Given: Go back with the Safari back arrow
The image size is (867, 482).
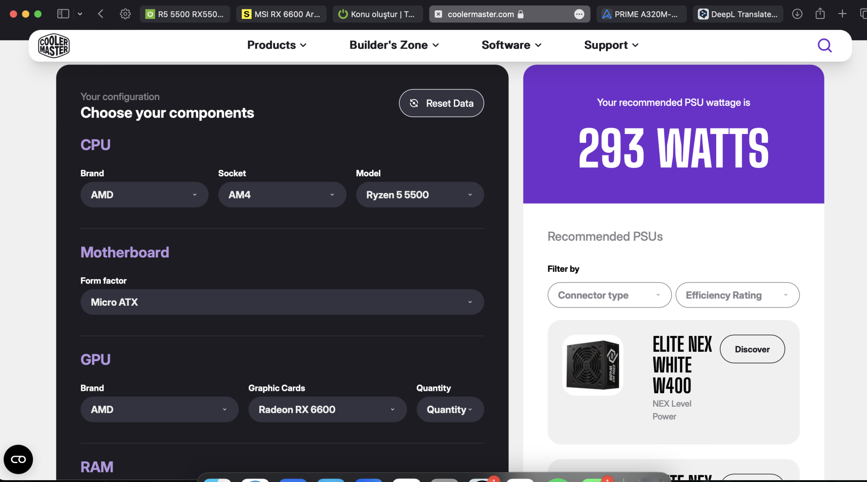Looking at the screenshot, I should click(x=101, y=14).
